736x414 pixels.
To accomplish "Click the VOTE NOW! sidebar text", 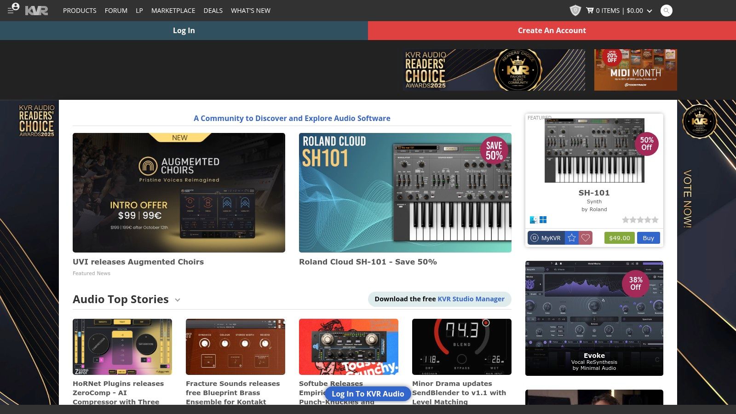I will point(687,199).
